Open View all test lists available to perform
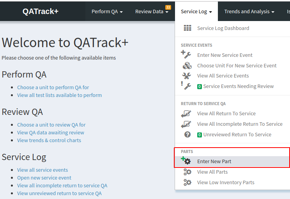Image resolution: width=290 pixels, height=199 pixels. pos(59,95)
